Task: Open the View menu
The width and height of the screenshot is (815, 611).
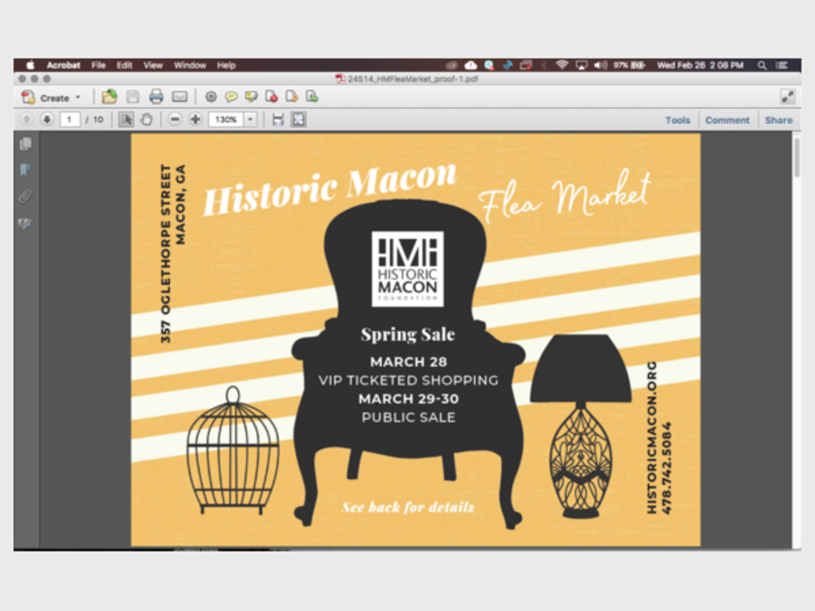Action: point(153,65)
